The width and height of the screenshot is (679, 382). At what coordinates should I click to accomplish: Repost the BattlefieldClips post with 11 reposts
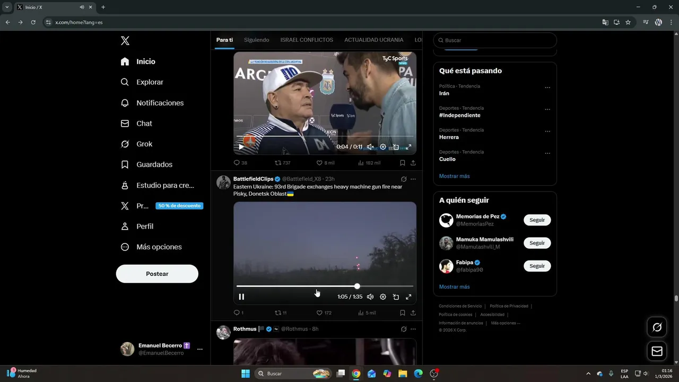click(x=281, y=313)
